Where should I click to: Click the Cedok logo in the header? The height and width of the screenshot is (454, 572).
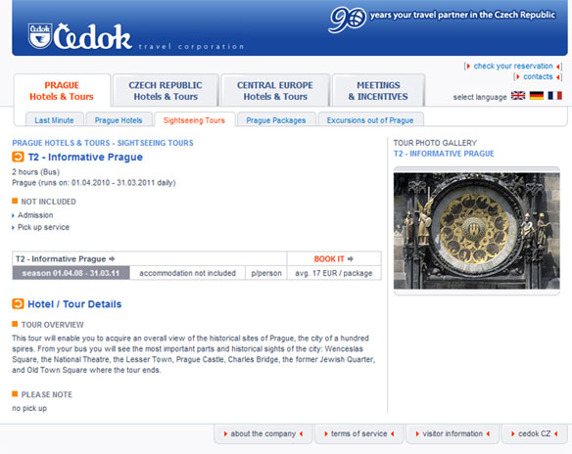pyautogui.click(x=80, y=36)
